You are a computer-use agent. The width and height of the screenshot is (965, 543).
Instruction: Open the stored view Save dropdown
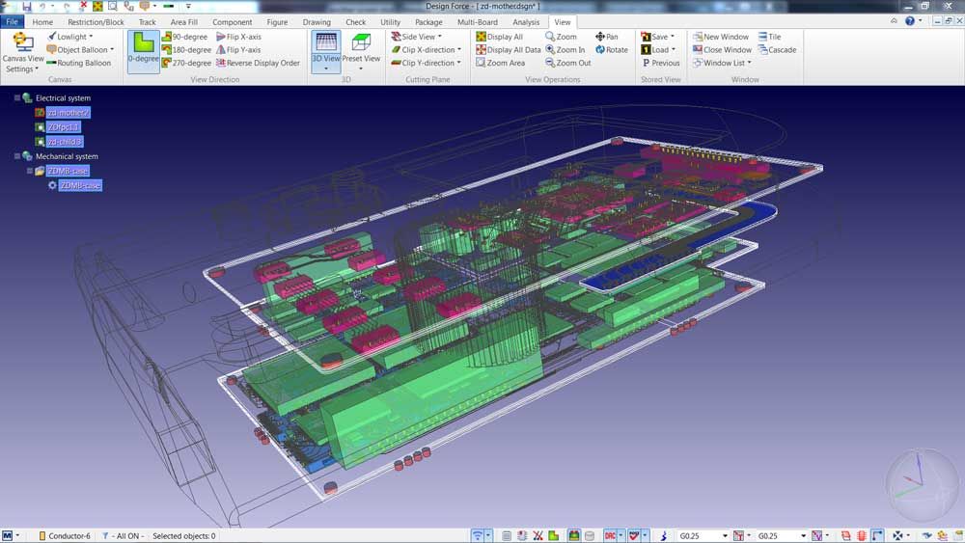pos(658,37)
